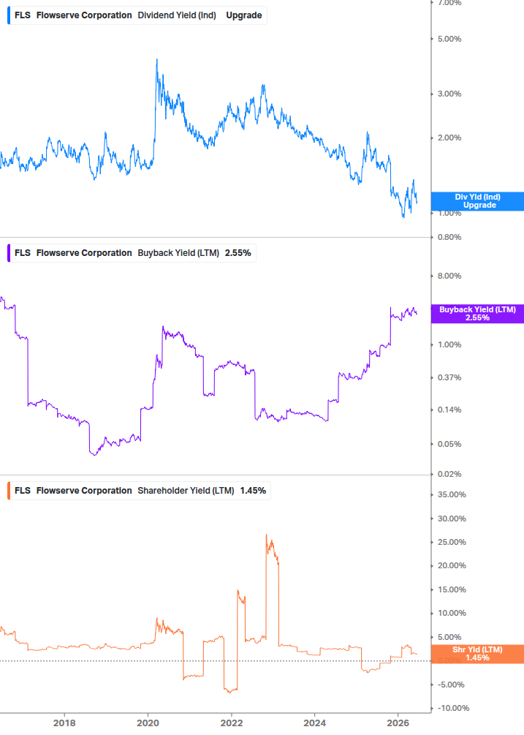Screen dimensions: 524x735
Task: Click the 30.00% tick on shareholder yield axis
Action: click(x=452, y=519)
